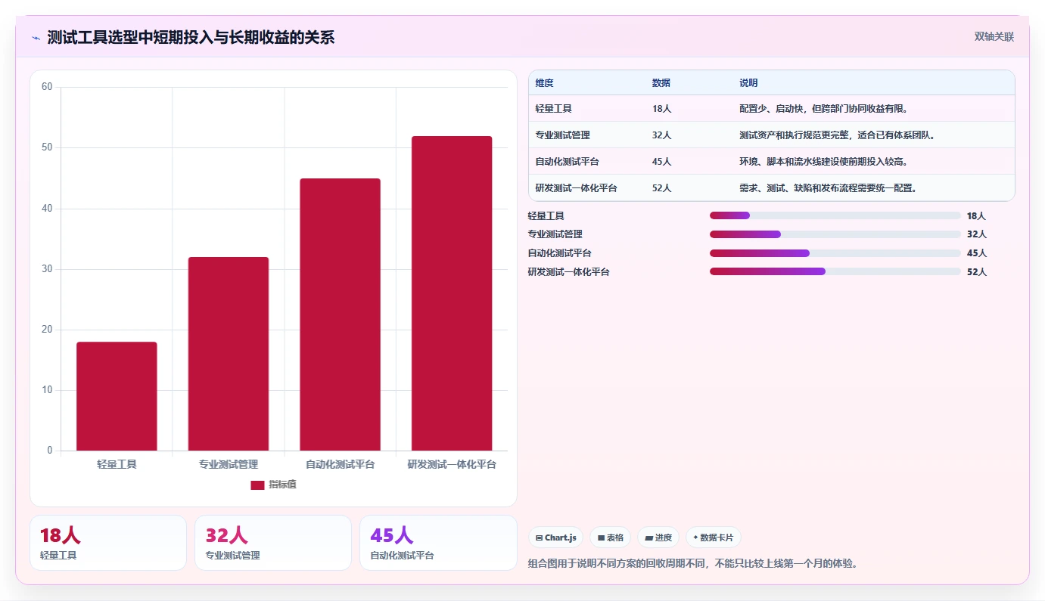Click the 数据 column header
The height and width of the screenshot is (601, 1045).
tap(661, 83)
